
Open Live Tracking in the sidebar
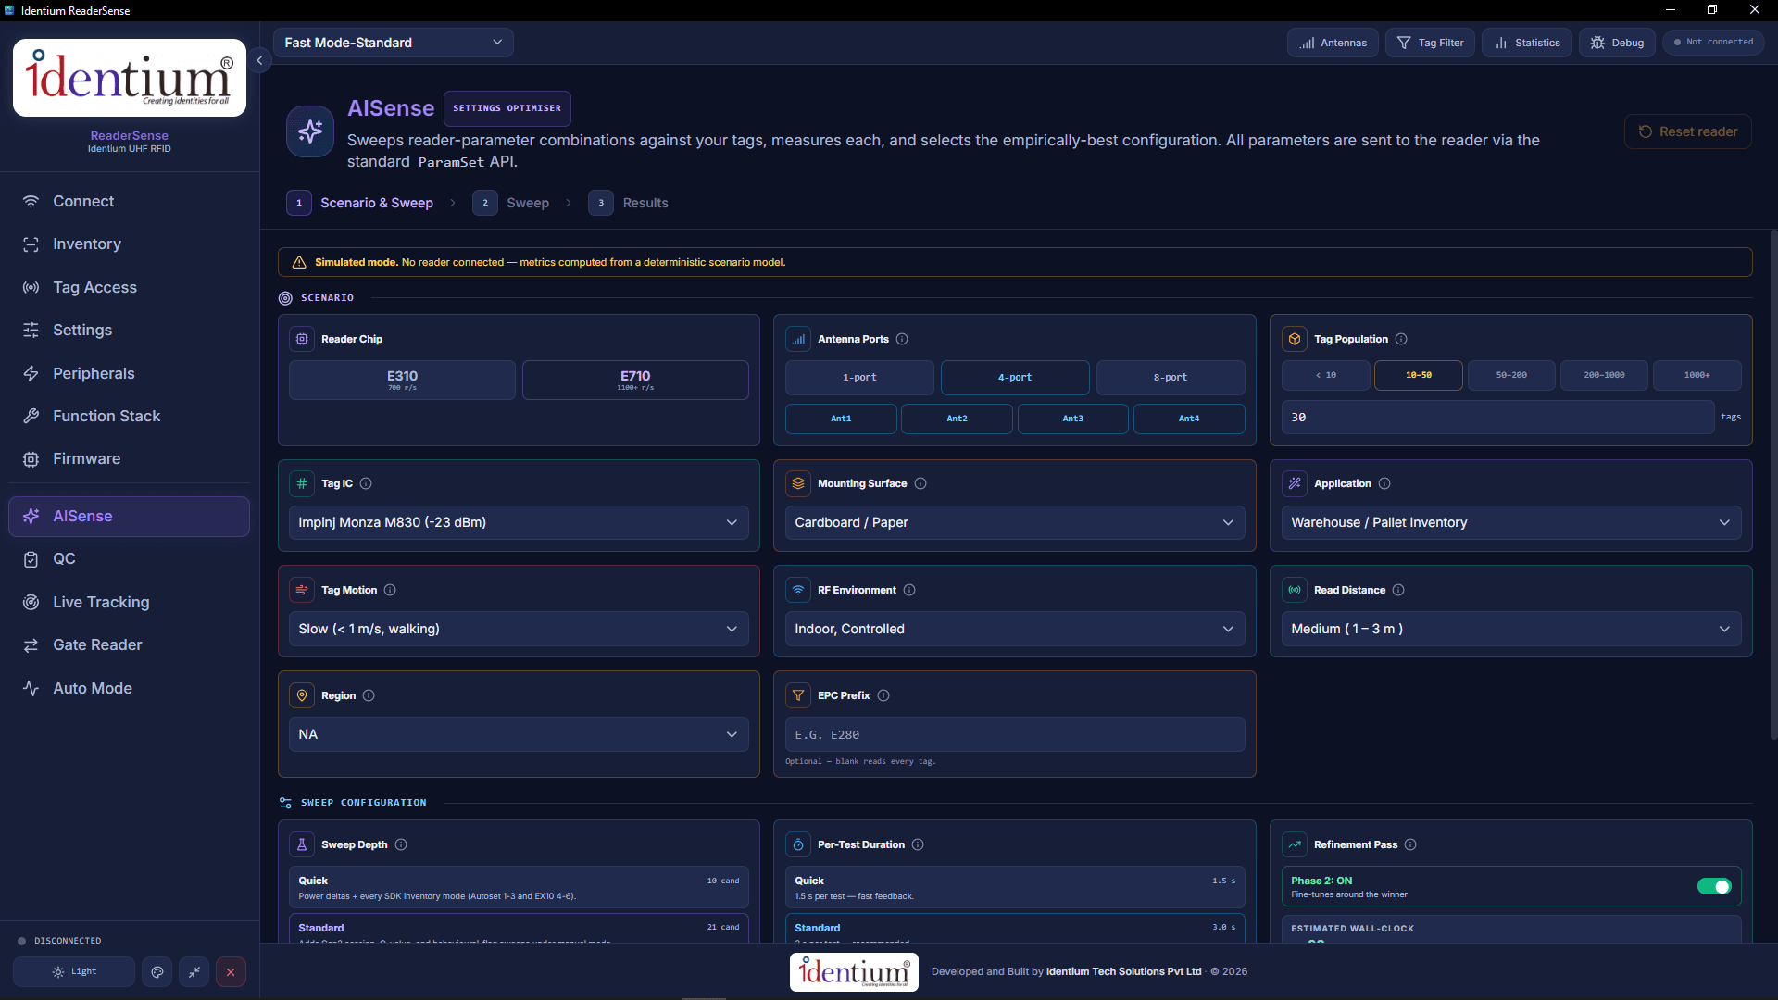(130, 602)
